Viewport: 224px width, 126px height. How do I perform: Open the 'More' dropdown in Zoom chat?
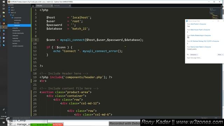pyautogui.click(x=220, y=55)
